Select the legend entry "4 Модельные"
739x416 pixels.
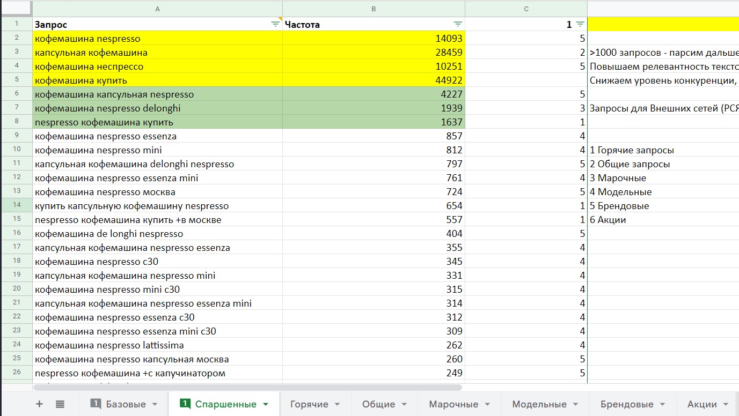(x=621, y=192)
